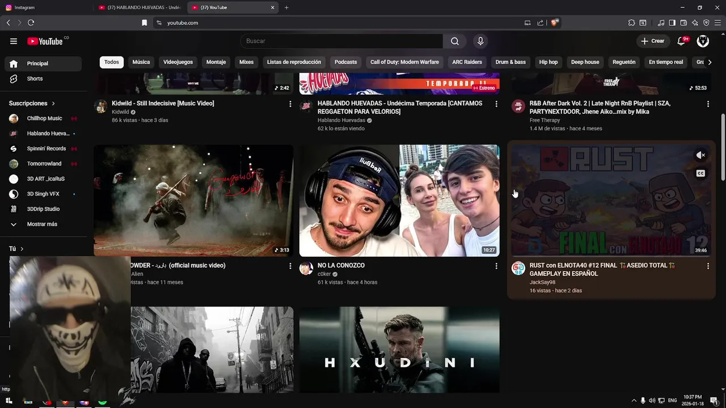The height and width of the screenshot is (408, 726).
Task: Open the Windows Start button
Action: click(x=9, y=401)
